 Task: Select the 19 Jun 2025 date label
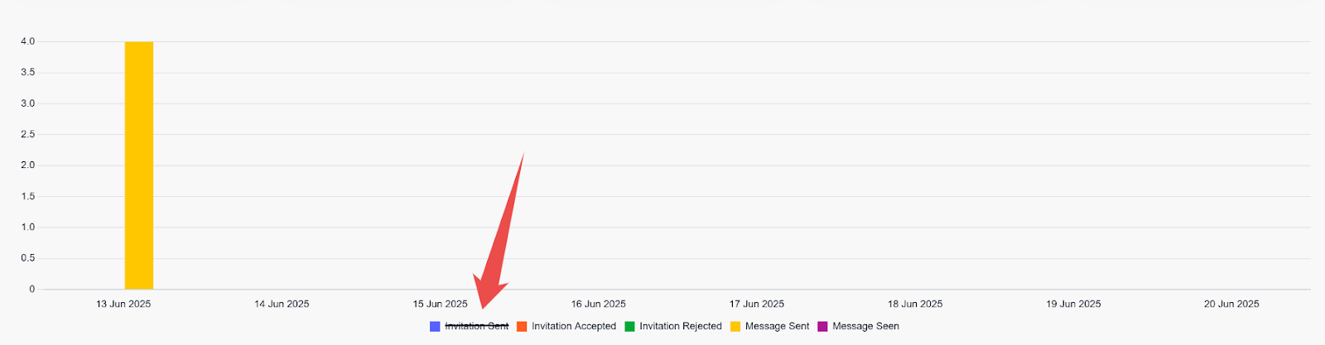(1073, 304)
